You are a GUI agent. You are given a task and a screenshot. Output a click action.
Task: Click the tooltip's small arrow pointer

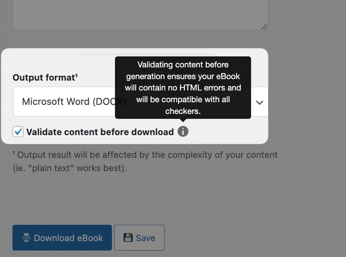[183, 120]
